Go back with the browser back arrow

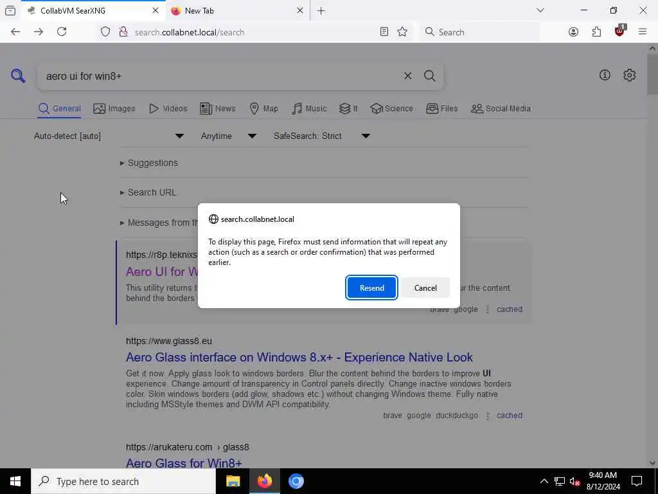click(x=15, y=32)
